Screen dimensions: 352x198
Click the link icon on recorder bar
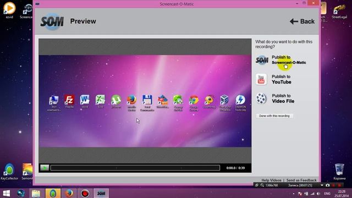coord(257,185)
